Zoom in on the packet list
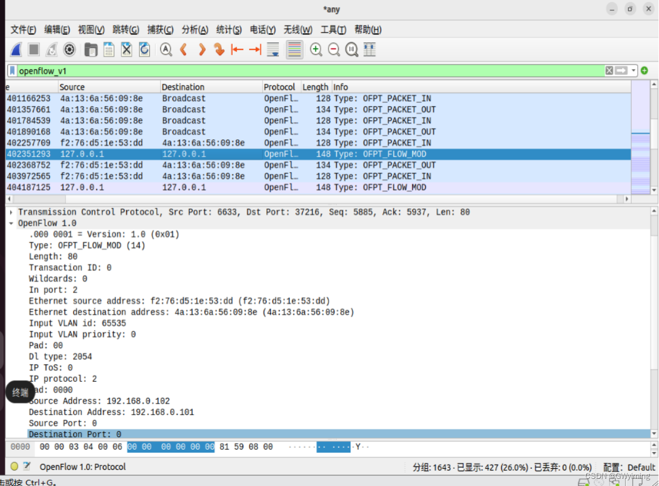Viewport: 659px width, 486px height. coord(316,49)
